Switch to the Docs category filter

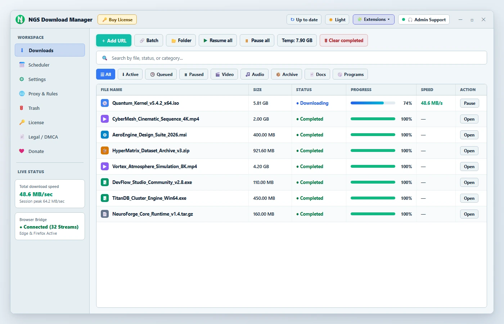(x=318, y=74)
